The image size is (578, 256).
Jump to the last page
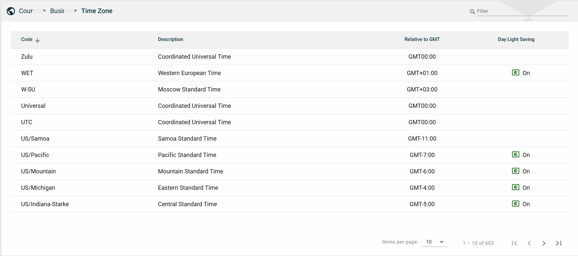[x=559, y=243]
